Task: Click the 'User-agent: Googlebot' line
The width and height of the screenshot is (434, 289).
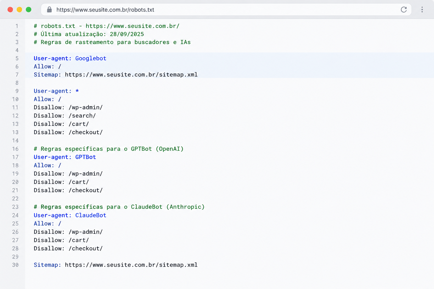Action: click(x=70, y=58)
